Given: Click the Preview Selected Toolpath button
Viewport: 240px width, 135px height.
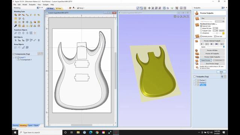Looking at the screenshot, I should pyautogui.click(x=212, y=41).
